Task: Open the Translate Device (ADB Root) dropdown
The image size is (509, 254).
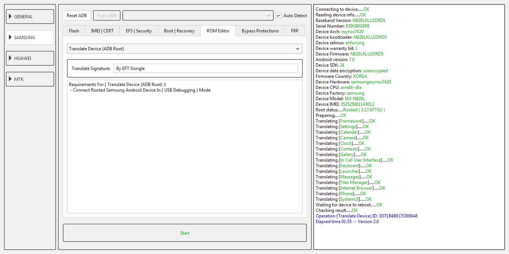Action: [x=185, y=48]
